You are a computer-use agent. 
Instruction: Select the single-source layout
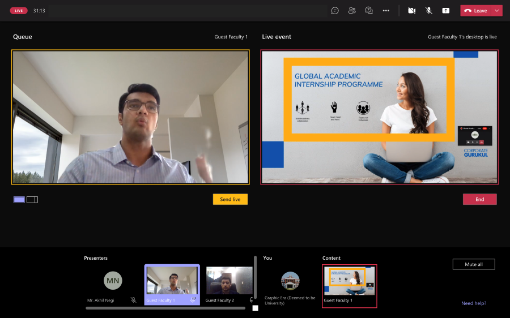tap(19, 199)
